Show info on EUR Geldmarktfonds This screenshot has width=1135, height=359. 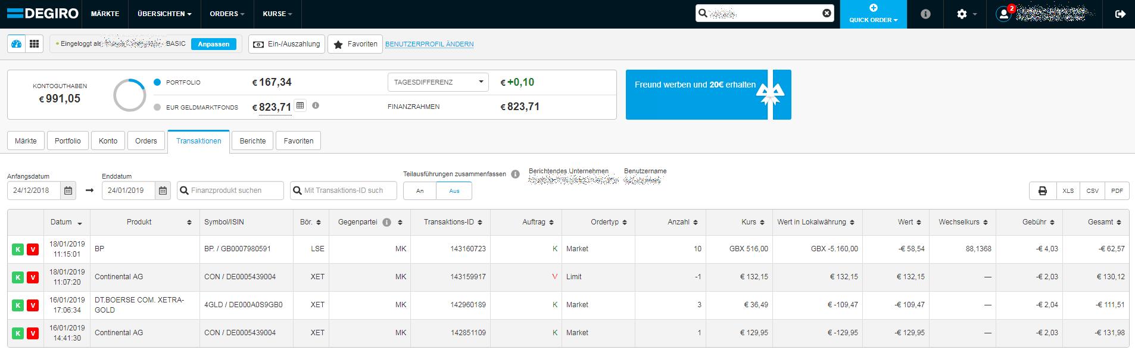(316, 105)
